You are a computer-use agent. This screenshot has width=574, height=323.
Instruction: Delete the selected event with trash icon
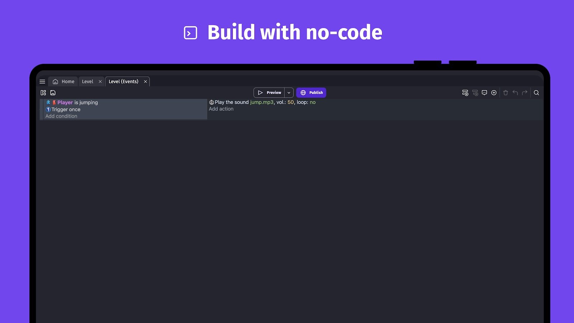click(x=505, y=93)
